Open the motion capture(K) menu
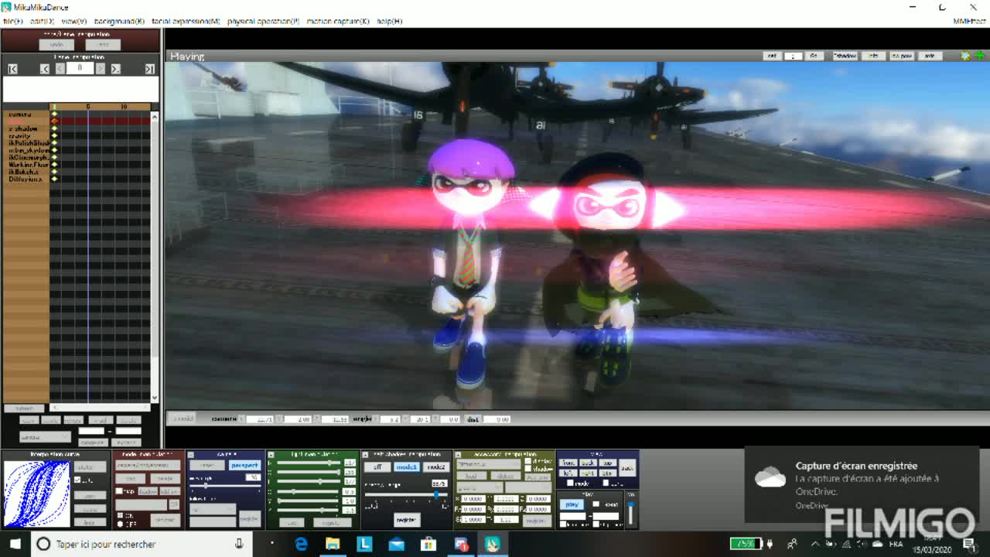The height and width of the screenshot is (557, 990). coord(338,21)
